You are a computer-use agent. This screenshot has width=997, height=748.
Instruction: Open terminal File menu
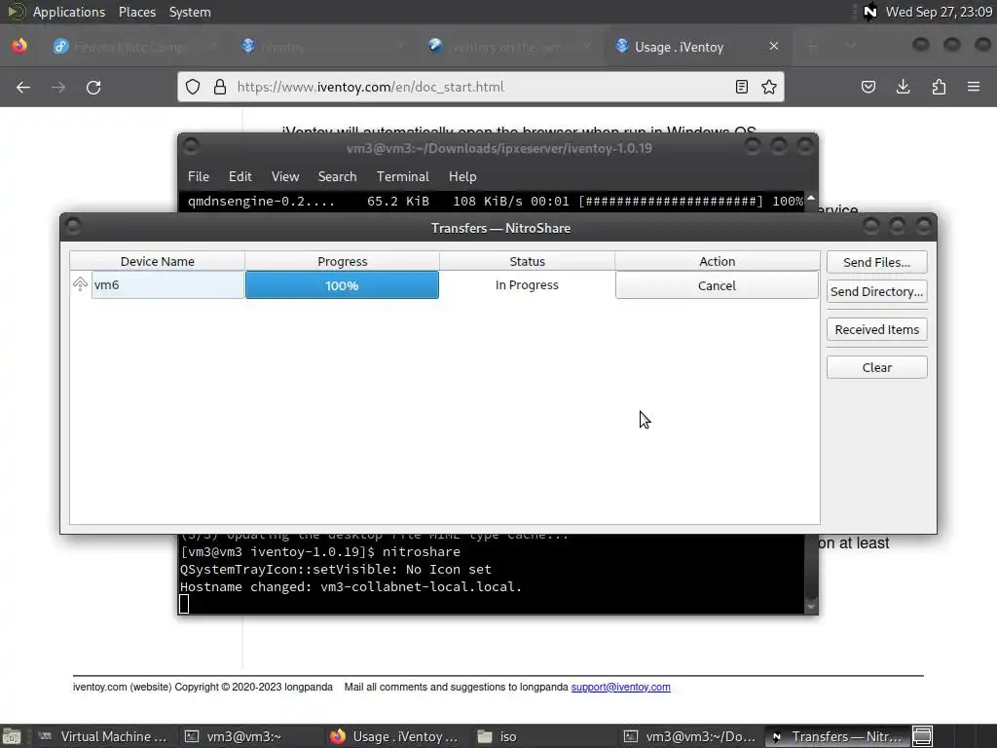pos(199,177)
